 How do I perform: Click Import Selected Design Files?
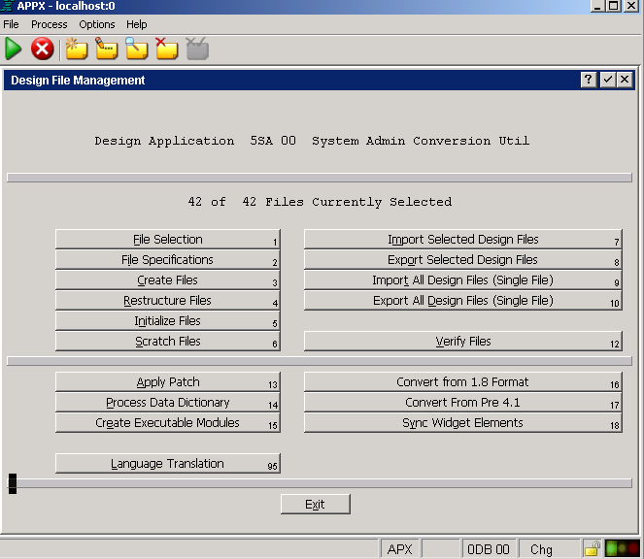pyautogui.click(x=463, y=240)
